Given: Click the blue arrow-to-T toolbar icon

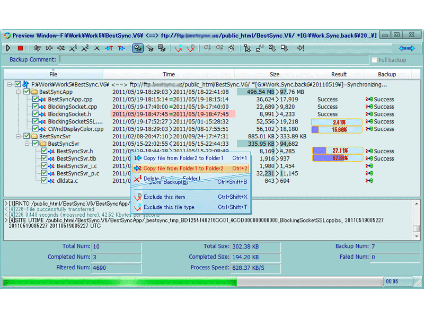Looking at the screenshot, I should [109, 48].
